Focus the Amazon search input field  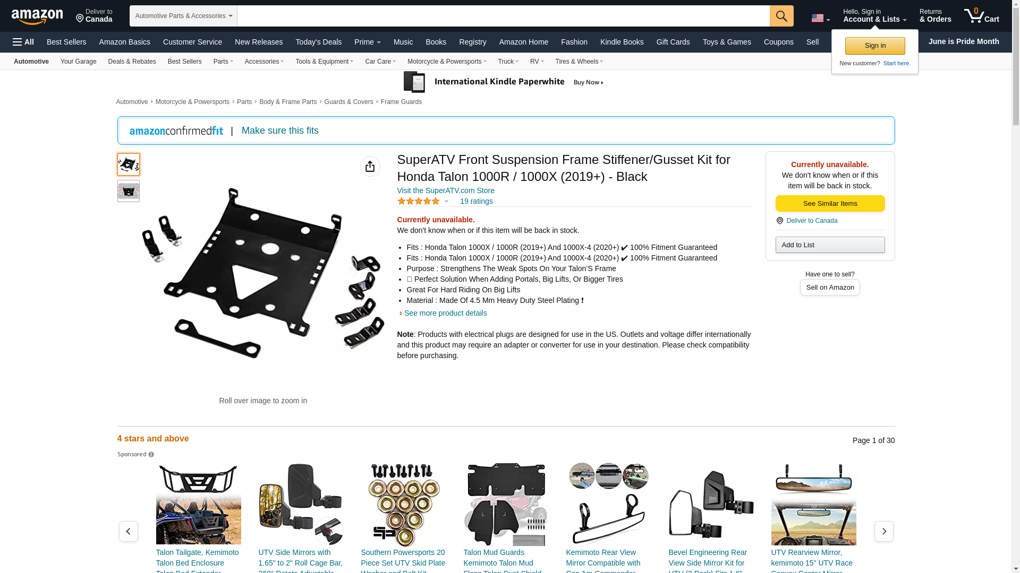pyautogui.click(x=504, y=16)
